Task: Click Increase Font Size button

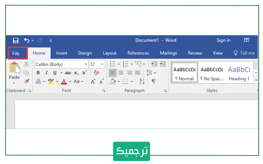Action: pyautogui.click(x=93, y=81)
